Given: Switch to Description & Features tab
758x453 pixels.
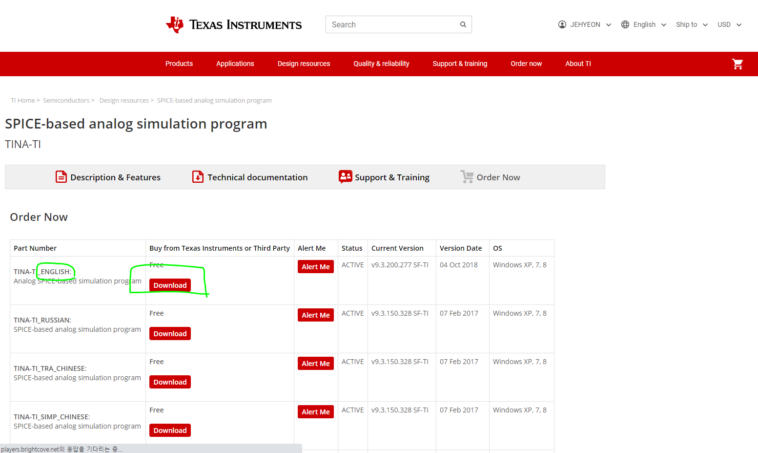Looking at the screenshot, I should (108, 177).
